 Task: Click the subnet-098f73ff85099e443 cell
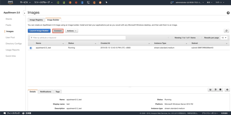pos(202,48)
